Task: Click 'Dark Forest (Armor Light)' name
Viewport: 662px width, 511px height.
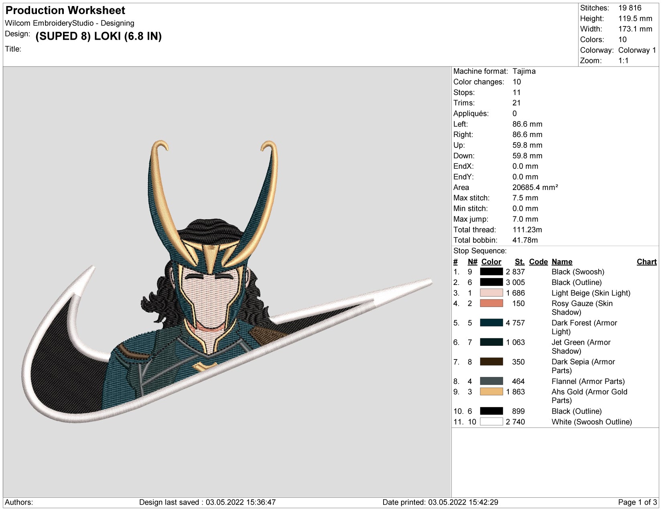Action: click(584, 327)
